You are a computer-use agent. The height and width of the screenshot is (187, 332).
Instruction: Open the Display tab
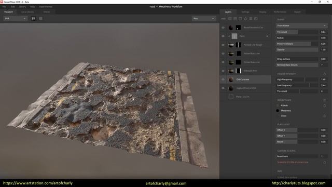click(263, 12)
